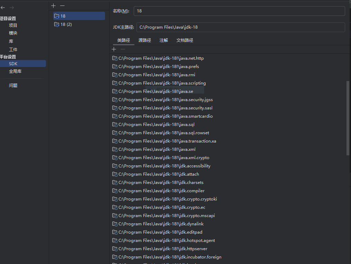Click folder icon of java.security.sasl row
Screen dimensions: 351x264
[x=115, y=108]
